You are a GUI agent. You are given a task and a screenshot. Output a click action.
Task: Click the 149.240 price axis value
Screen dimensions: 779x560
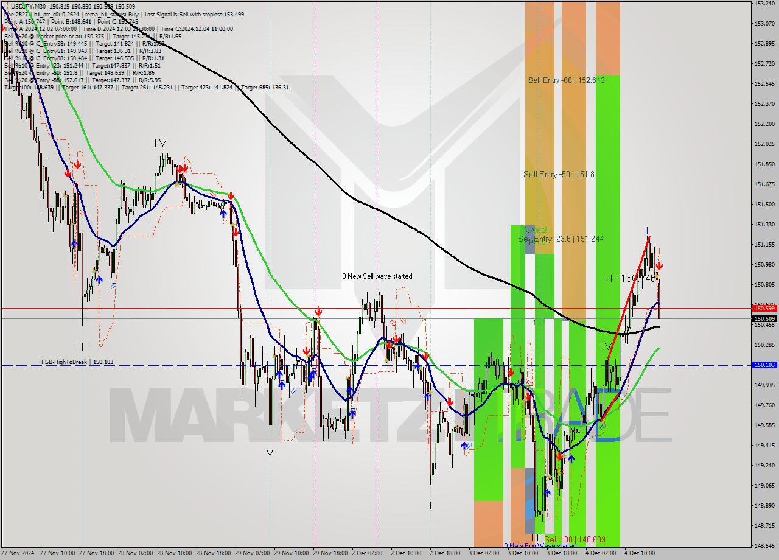pos(764,466)
